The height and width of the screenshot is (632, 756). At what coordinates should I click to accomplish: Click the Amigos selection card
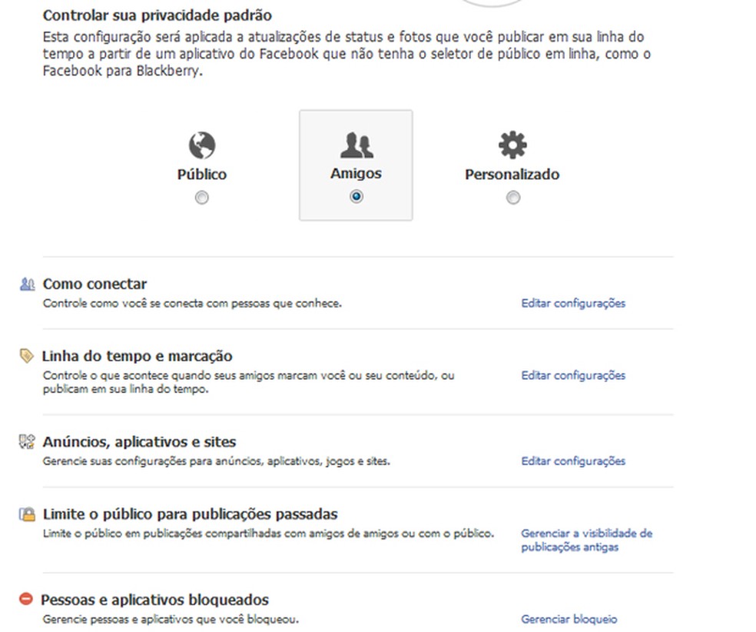pyautogui.click(x=356, y=165)
